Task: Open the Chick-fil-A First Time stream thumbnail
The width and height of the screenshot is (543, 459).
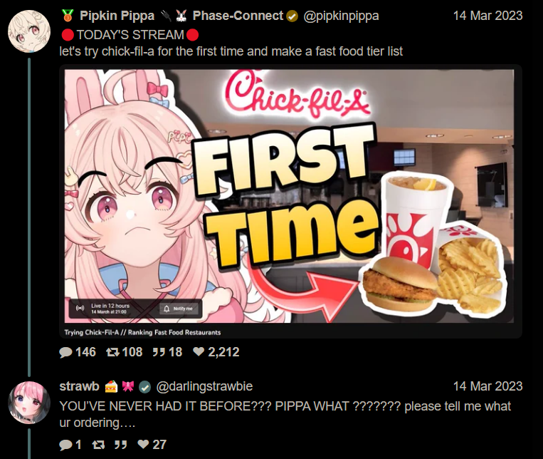Action: [290, 201]
